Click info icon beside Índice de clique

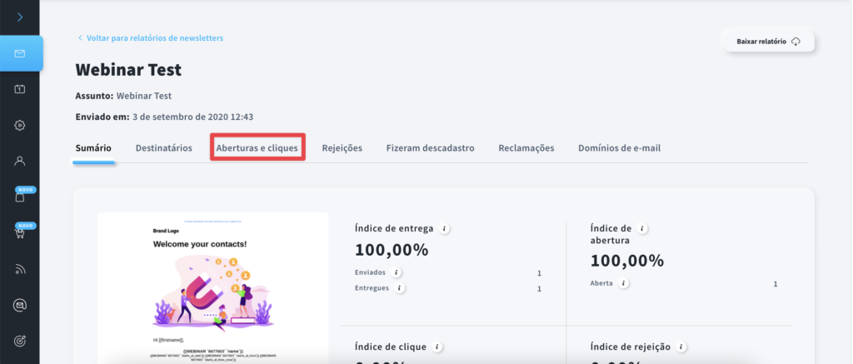tap(437, 347)
